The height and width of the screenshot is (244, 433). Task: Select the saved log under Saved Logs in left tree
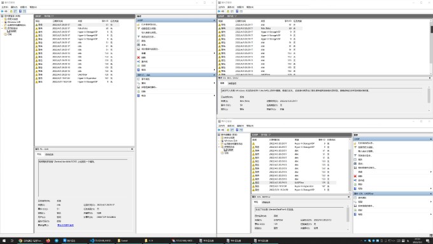(x=12, y=31)
